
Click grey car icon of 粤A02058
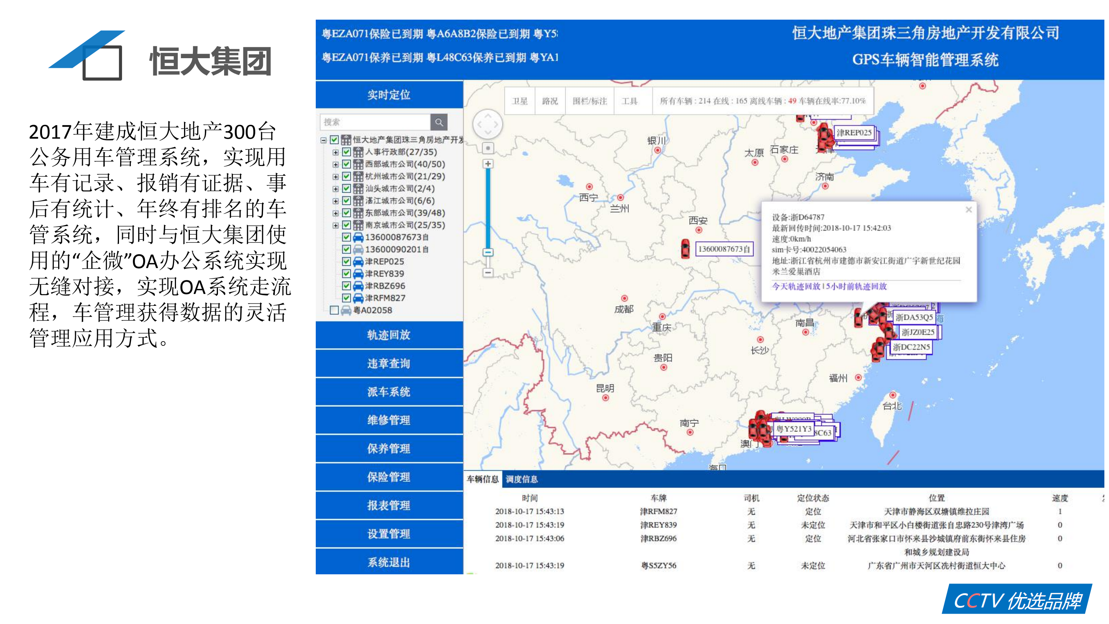point(346,310)
